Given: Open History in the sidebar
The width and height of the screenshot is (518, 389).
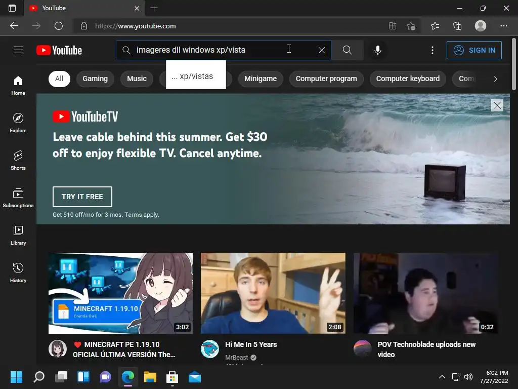Looking at the screenshot, I should pyautogui.click(x=18, y=273).
